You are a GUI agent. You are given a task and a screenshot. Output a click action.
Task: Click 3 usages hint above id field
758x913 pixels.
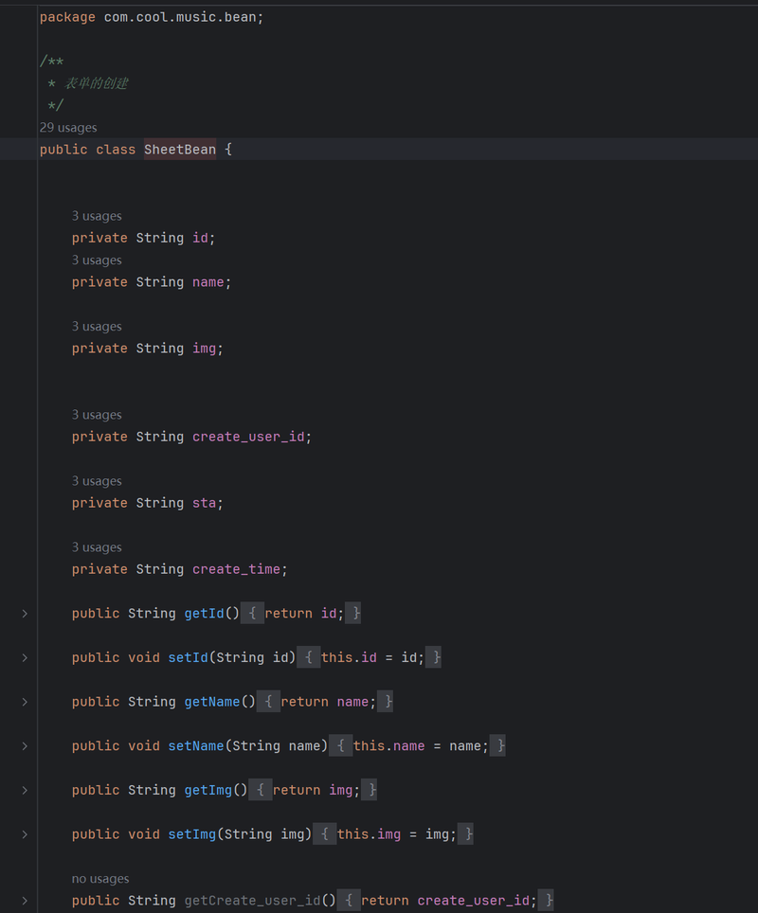(97, 216)
